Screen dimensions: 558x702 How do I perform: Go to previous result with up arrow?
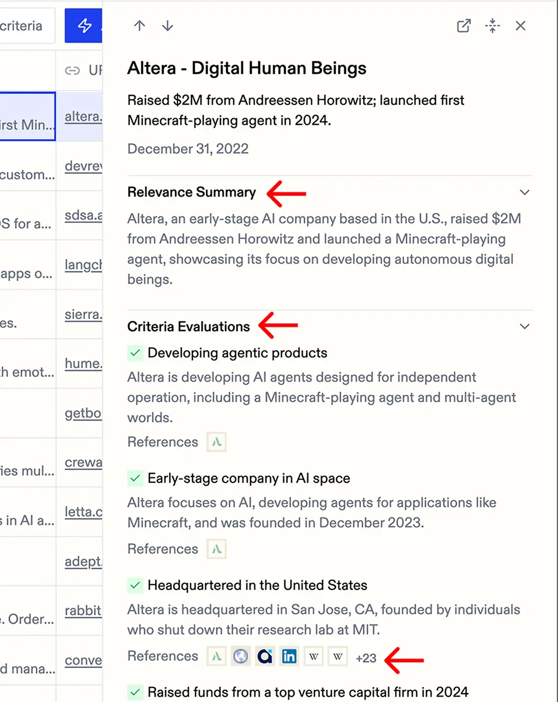tap(139, 26)
